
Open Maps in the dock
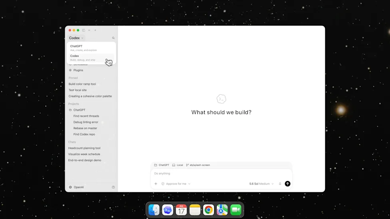point(222,210)
